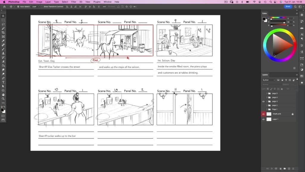Select the Magic Wand tool
305x172 pixels.
tap(3, 28)
